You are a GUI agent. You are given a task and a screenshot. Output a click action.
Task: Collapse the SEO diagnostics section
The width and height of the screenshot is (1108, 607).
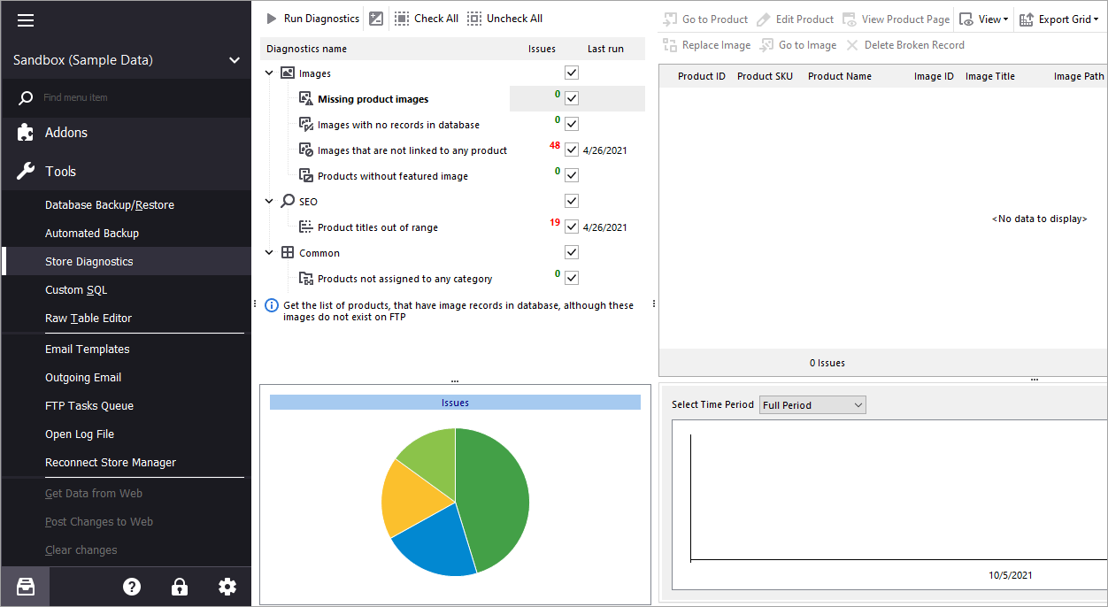click(x=269, y=201)
